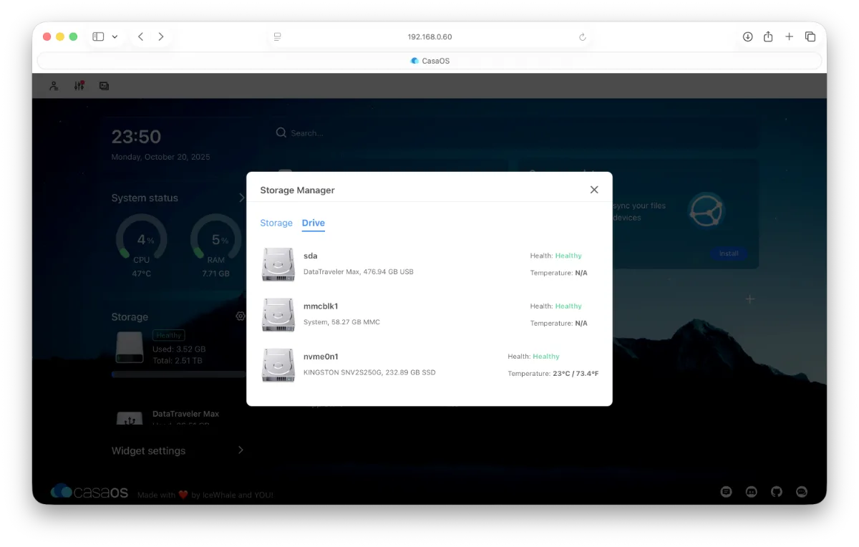The image size is (859, 547).
Task: Close the Storage Manager dialog
Action: 594,190
